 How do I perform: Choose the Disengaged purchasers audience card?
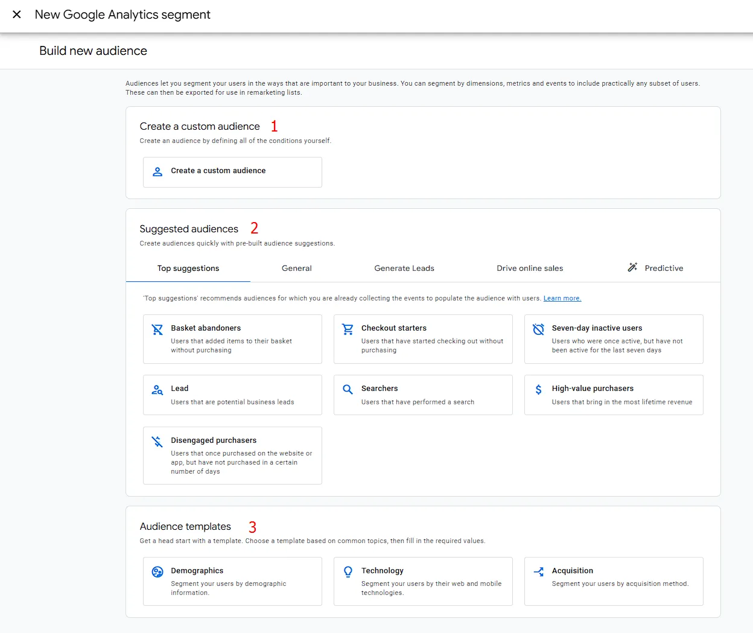[232, 456]
